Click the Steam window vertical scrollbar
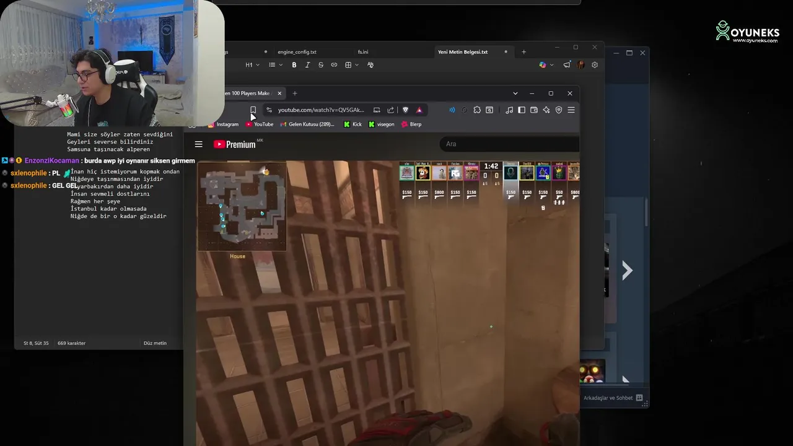Viewport: 793px width, 446px height. (646, 212)
